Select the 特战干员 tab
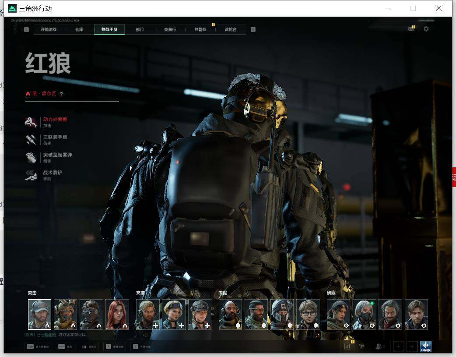This screenshot has width=456, height=357. pos(109,29)
